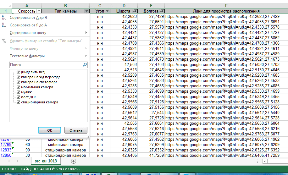
Task: Click the active filter icon on Широта column
Action: [x=135, y=11]
